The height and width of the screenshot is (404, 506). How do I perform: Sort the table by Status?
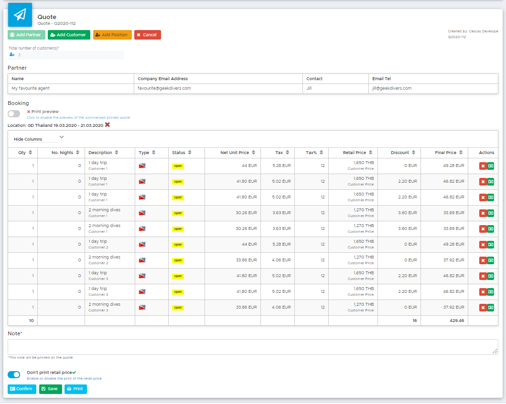click(x=190, y=152)
